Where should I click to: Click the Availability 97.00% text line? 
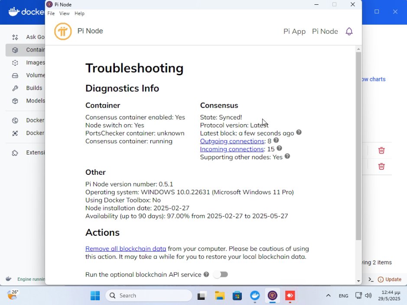coord(187,216)
